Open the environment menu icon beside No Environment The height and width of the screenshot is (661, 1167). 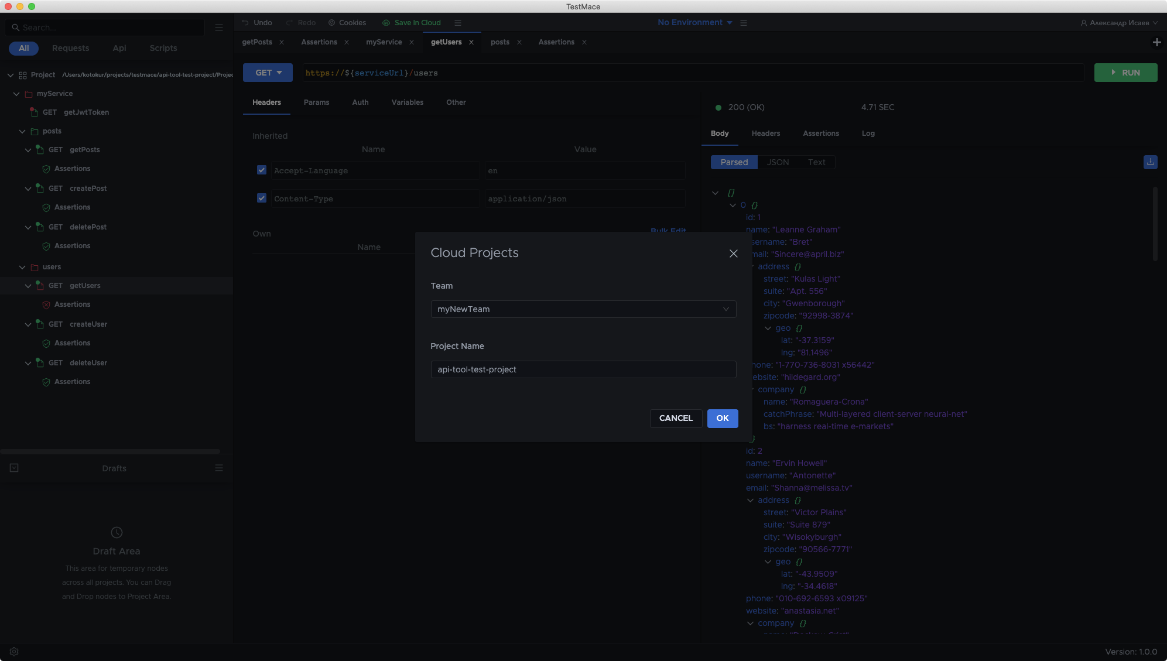(x=744, y=23)
